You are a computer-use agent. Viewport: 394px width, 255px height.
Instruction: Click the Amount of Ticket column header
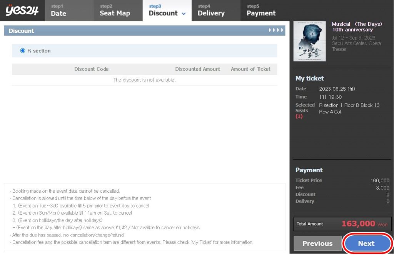pos(250,69)
